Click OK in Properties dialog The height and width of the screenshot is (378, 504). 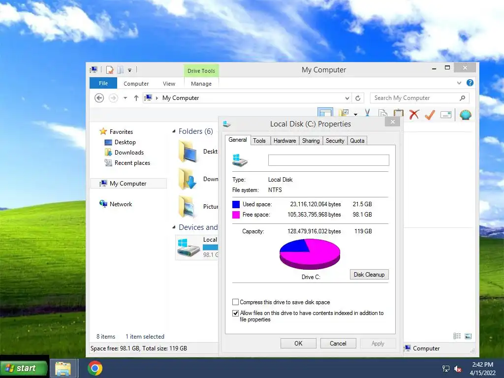click(x=298, y=343)
